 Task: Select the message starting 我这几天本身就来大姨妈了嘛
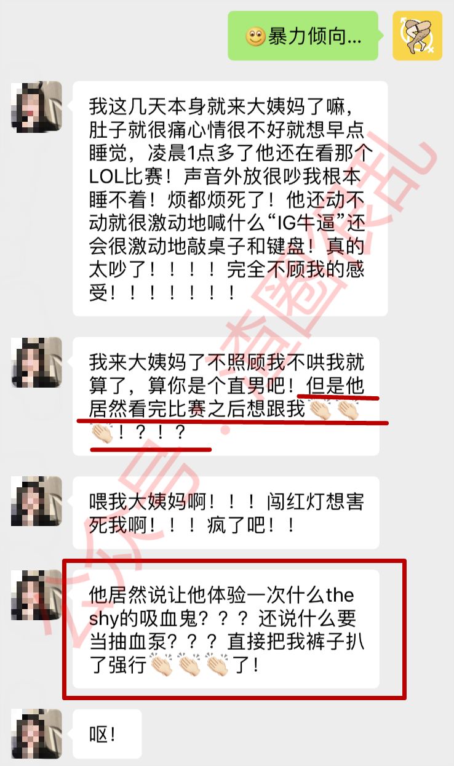point(230,199)
